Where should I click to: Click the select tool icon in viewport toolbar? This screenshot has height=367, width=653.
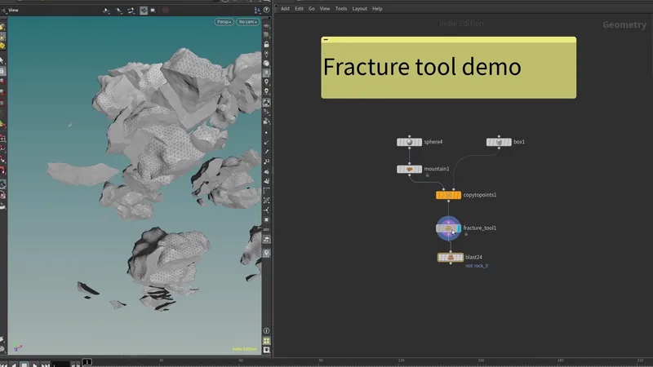click(106, 11)
